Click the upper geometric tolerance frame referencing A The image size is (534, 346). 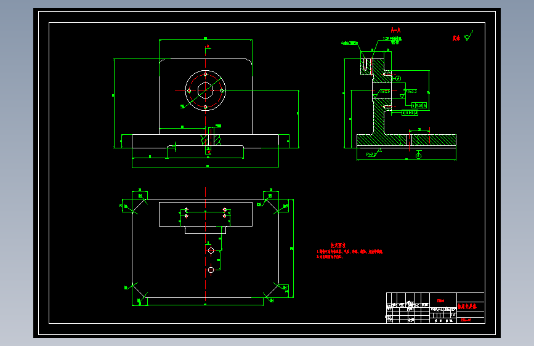(419, 105)
